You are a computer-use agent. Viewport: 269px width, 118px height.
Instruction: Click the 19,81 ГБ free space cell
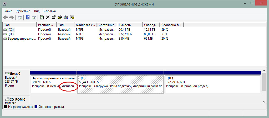tap(150, 30)
